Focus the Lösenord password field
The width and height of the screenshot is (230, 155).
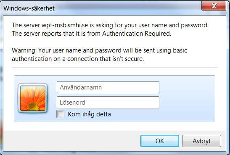point(108,102)
